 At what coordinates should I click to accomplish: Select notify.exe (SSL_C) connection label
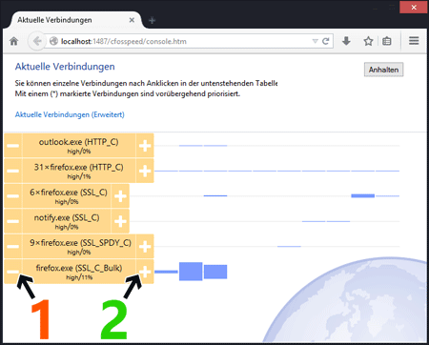click(x=67, y=221)
